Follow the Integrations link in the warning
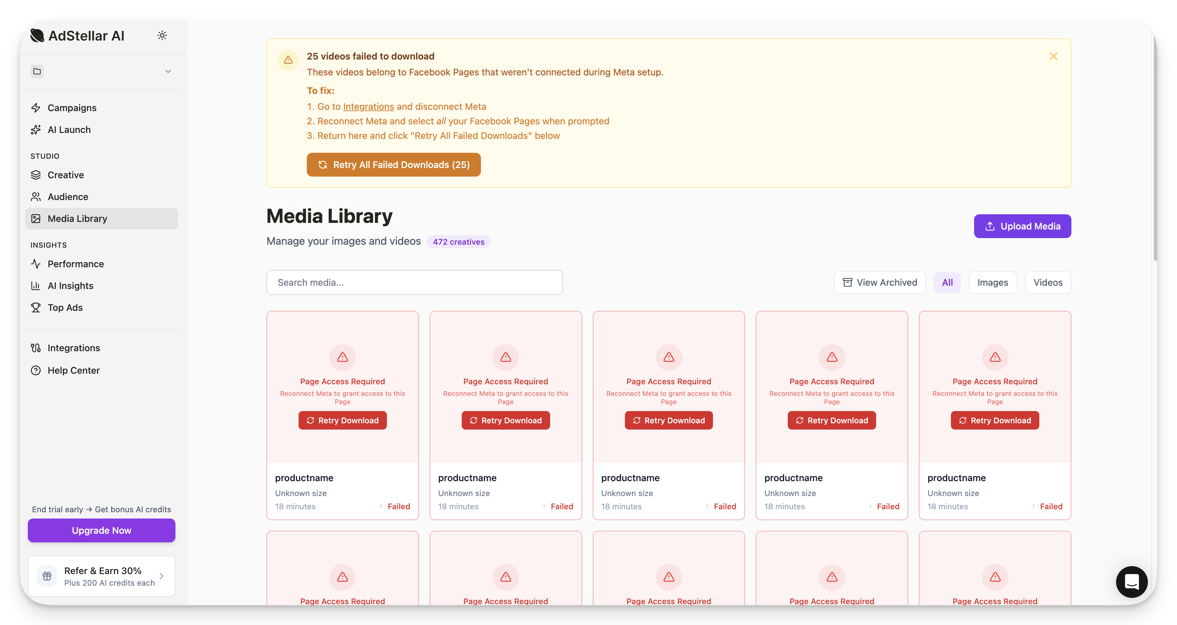The width and height of the screenshot is (1177, 625). (368, 106)
